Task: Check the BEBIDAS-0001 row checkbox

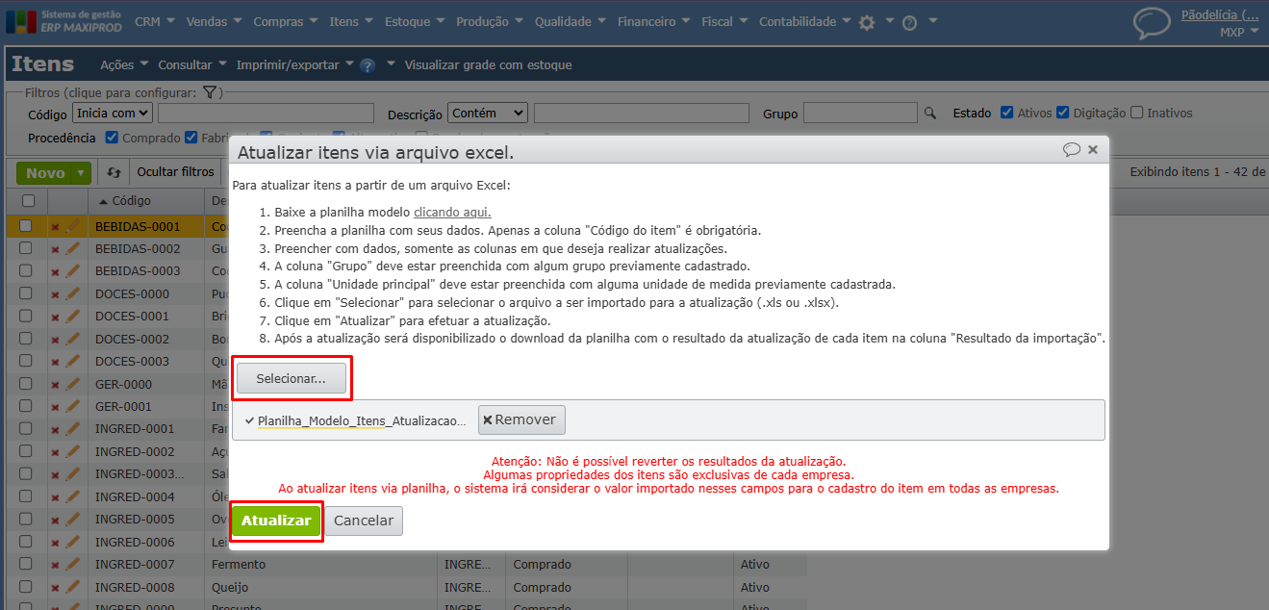Action: [26, 226]
